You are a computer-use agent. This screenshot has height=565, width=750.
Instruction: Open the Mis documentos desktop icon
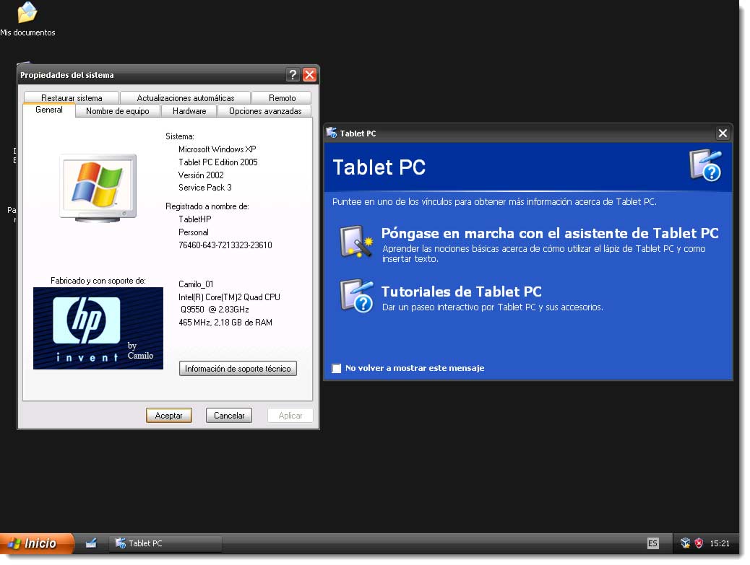coord(27,19)
